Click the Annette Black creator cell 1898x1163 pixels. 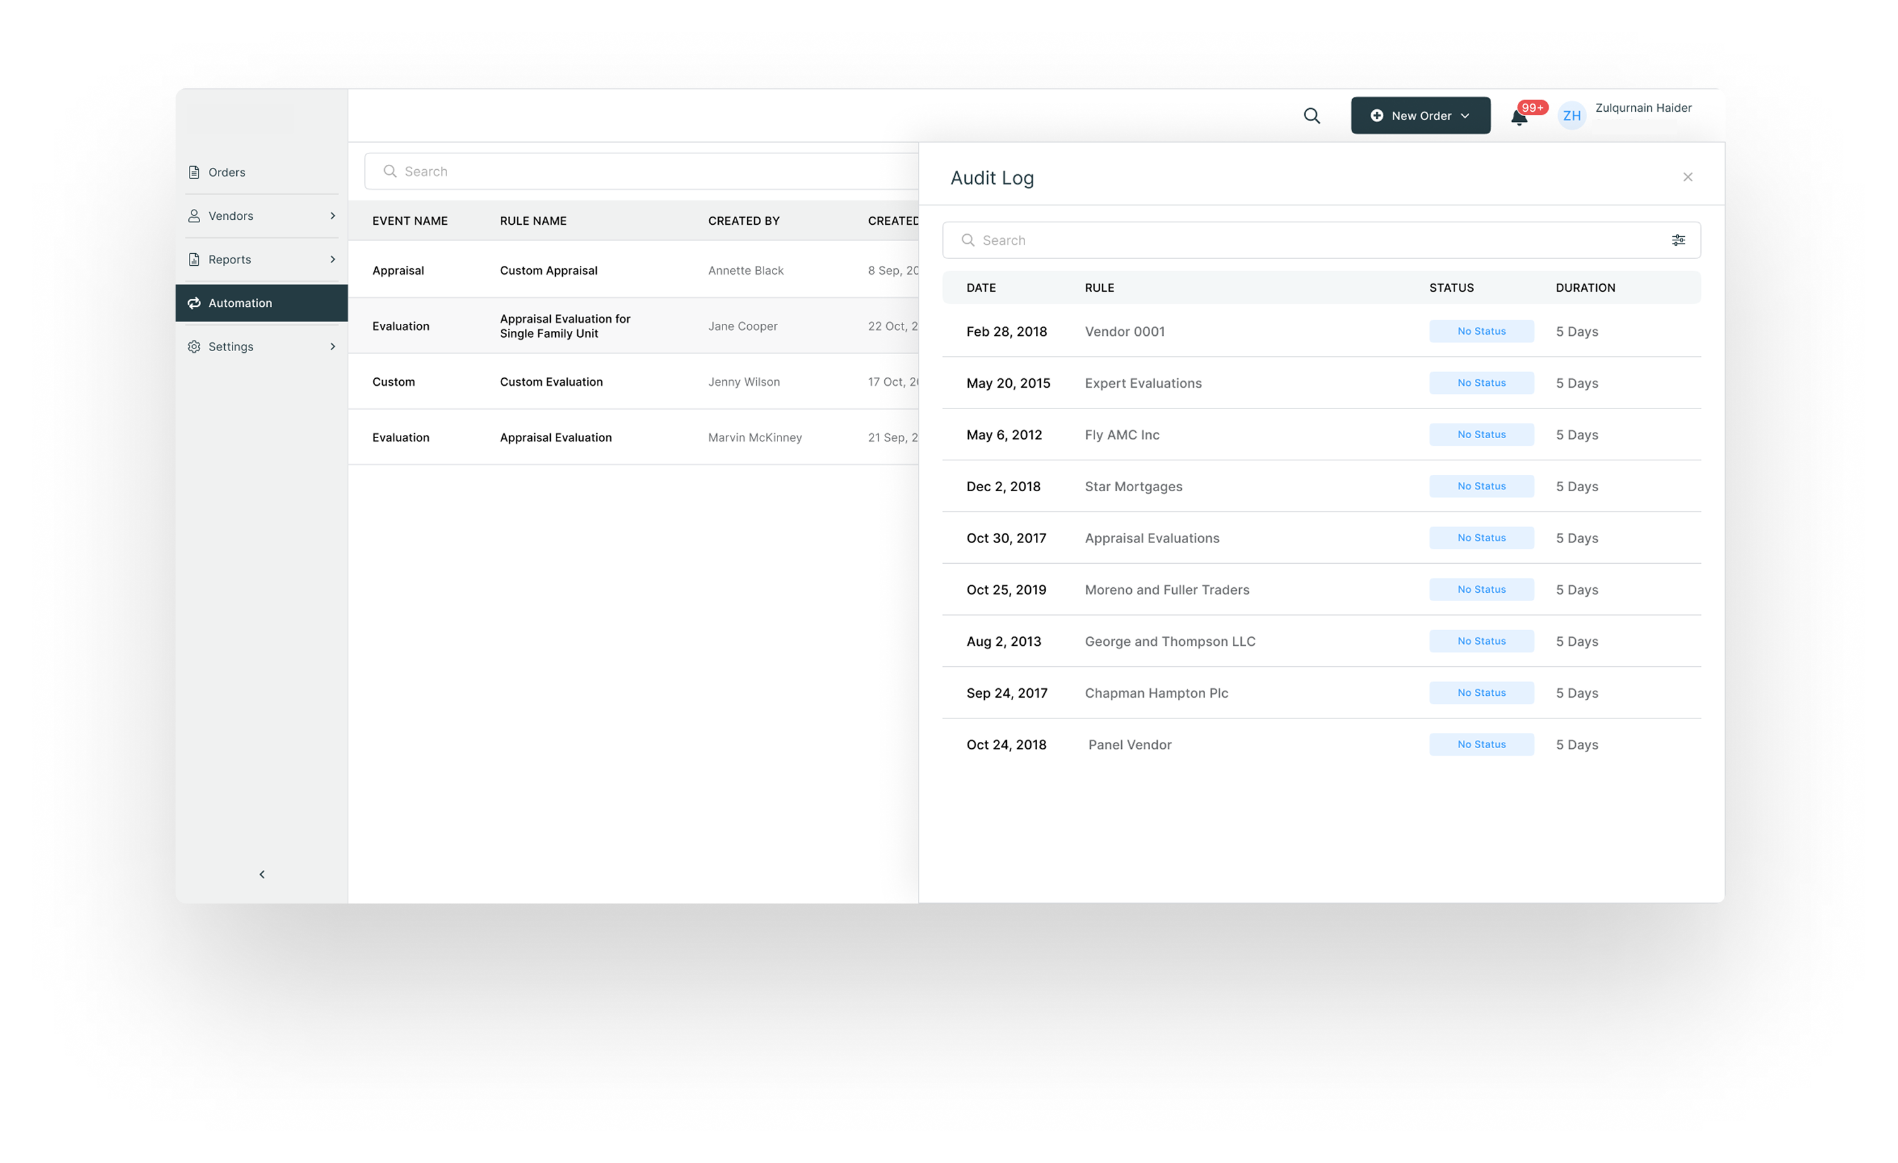[x=746, y=271]
